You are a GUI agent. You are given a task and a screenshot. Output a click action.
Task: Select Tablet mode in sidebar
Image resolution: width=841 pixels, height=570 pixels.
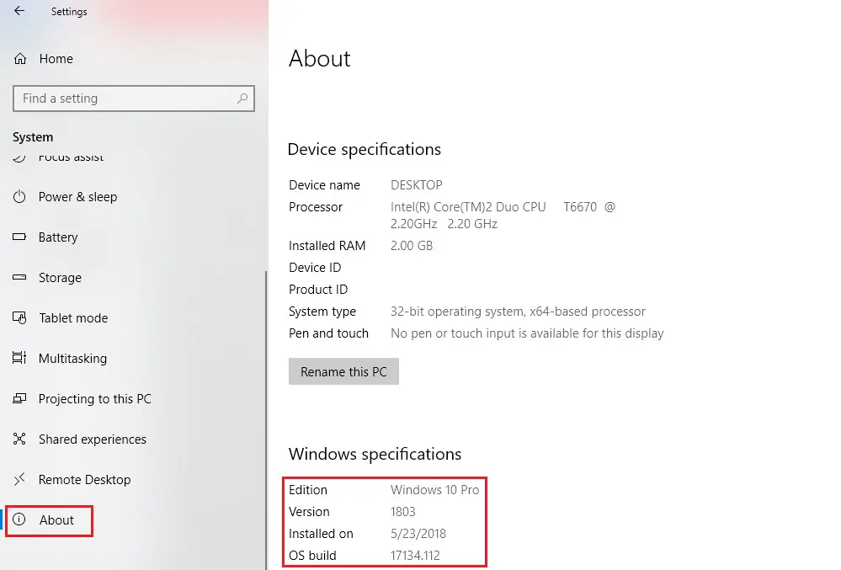tap(73, 318)
